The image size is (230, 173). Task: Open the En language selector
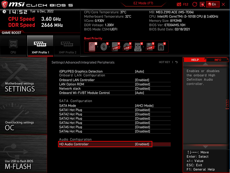click(213, 4)
